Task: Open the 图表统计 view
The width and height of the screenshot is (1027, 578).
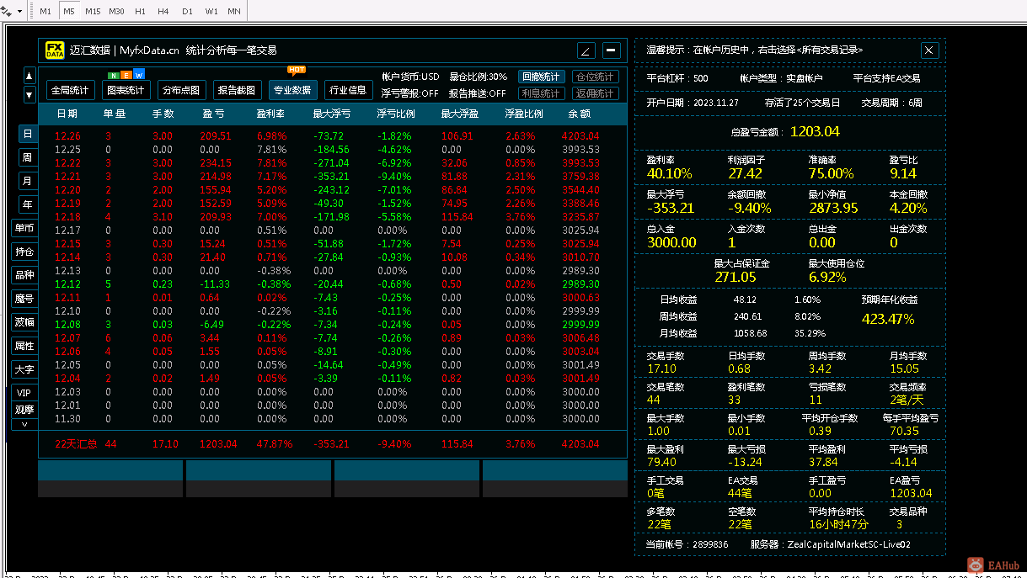Action: tap(126, 90)
